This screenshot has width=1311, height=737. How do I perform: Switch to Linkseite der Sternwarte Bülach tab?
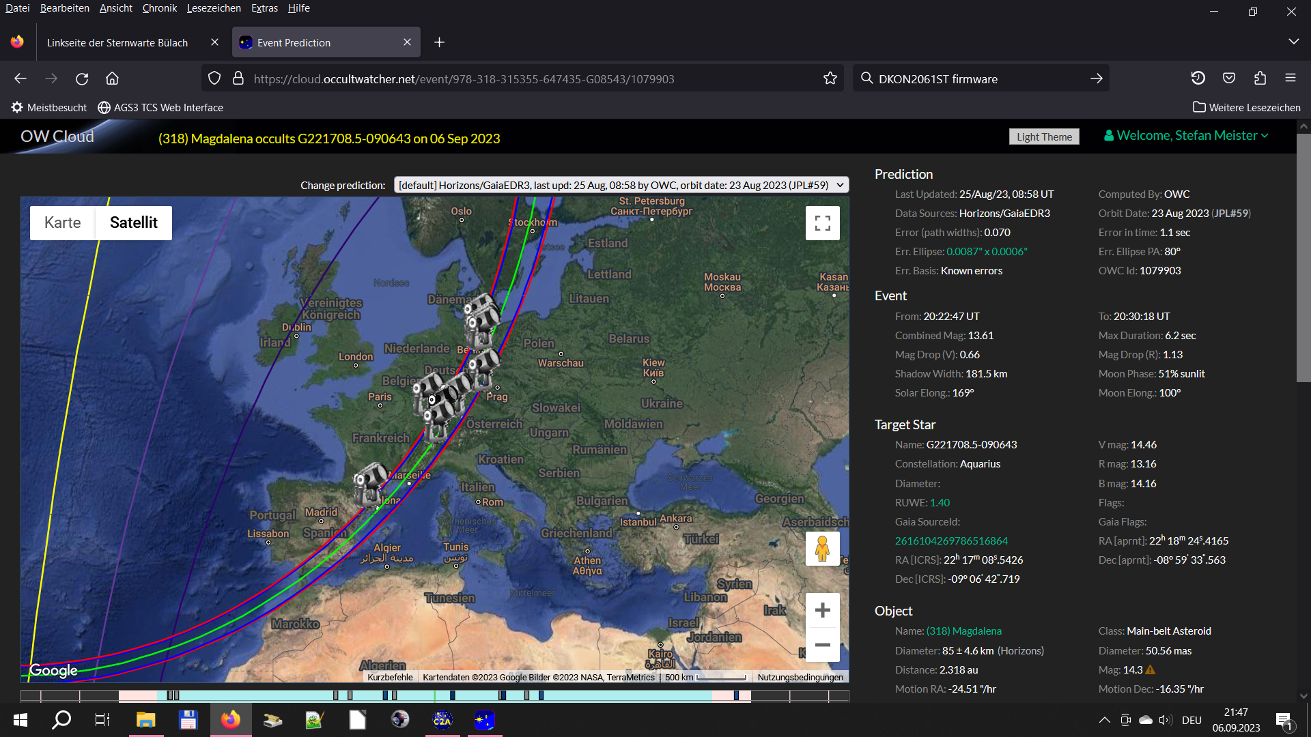tap(117, 42)
